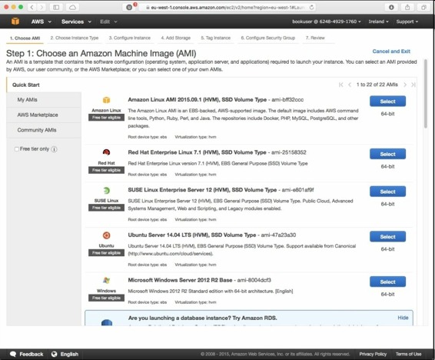Open the Services dropdown menu
This screenshot has height=360, width=435.
click(x=76, y=22)
